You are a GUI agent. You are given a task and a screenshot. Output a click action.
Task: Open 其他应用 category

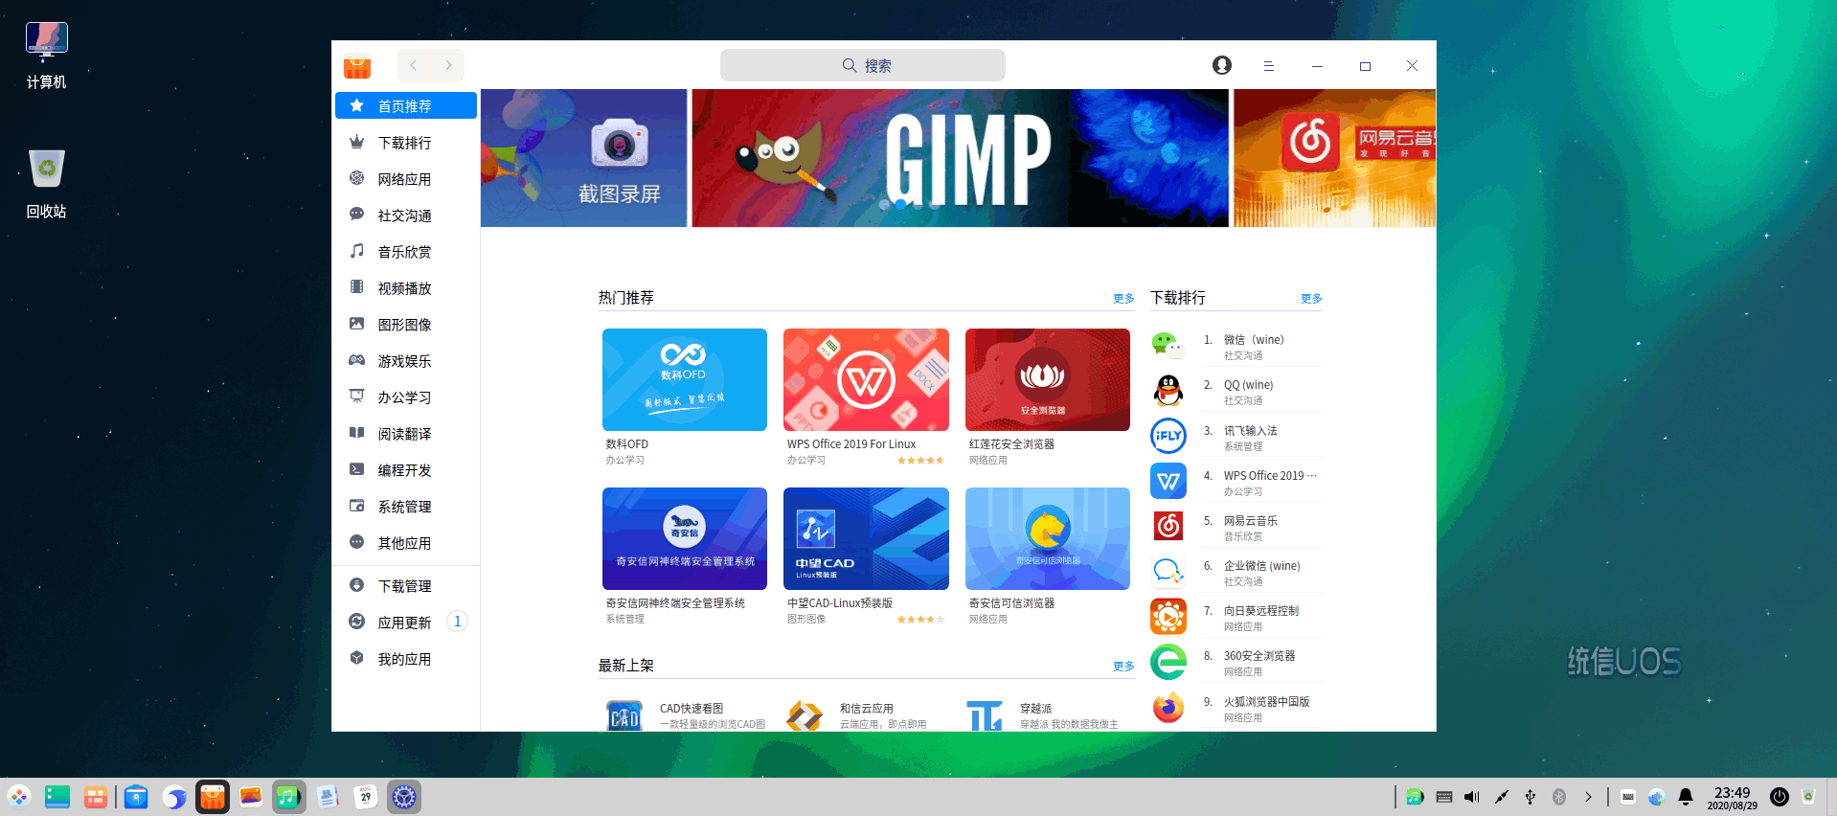coord(406,542)
